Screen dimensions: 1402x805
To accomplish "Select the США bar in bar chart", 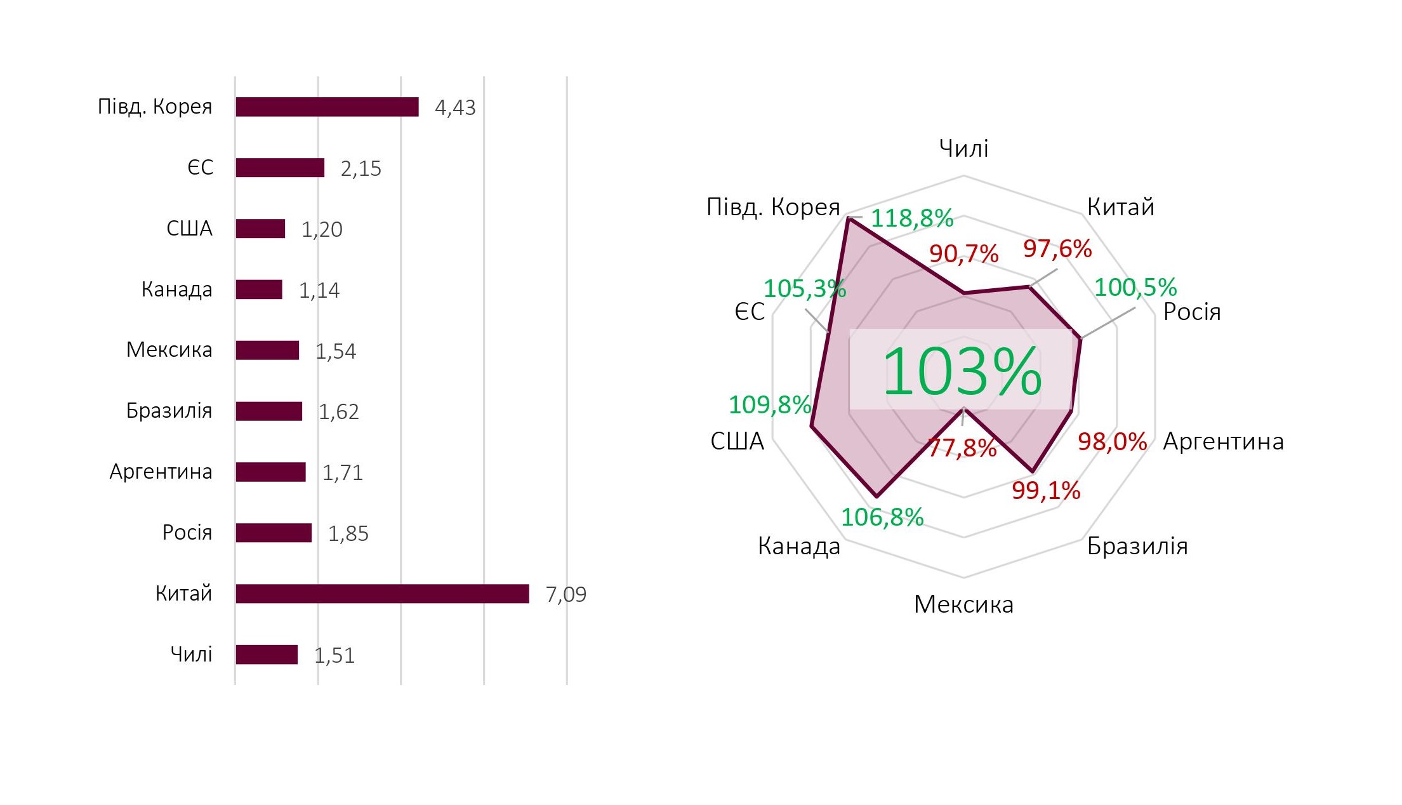I will [260, 229].
